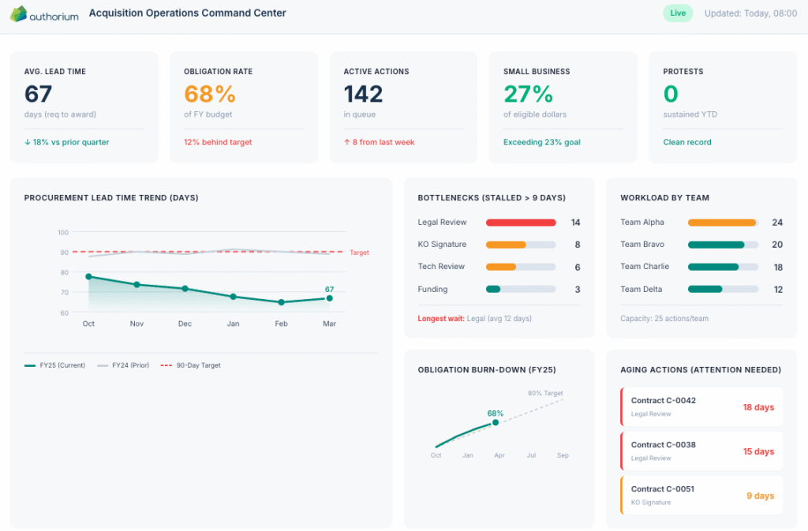This screenshot has width=808, height=531.
Task: Open the Small Business 27% card
Action: coord(563,107)
